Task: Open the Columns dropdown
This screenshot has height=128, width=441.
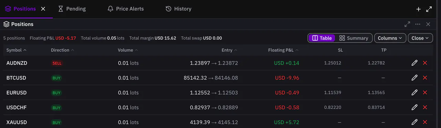Action: [390, 38]
